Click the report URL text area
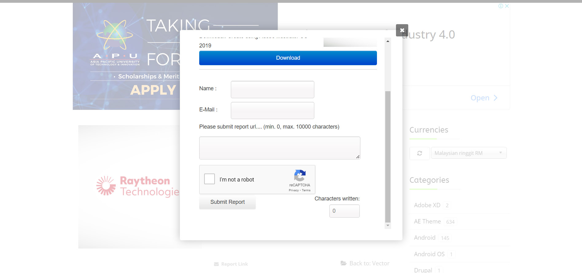The image size is (582, 273). [279, 148]
